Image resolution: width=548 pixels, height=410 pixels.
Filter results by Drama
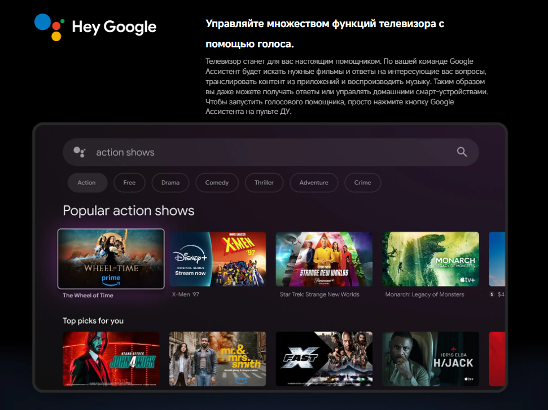[x=170, y=183]
